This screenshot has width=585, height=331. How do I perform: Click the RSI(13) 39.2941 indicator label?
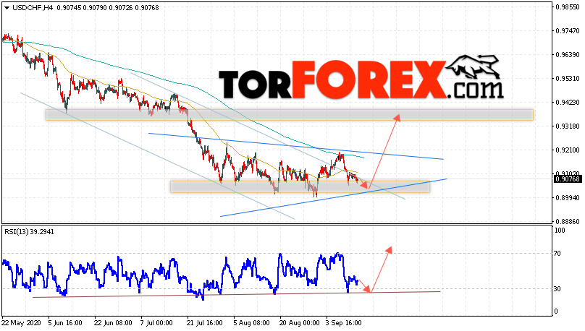[29, 231]
